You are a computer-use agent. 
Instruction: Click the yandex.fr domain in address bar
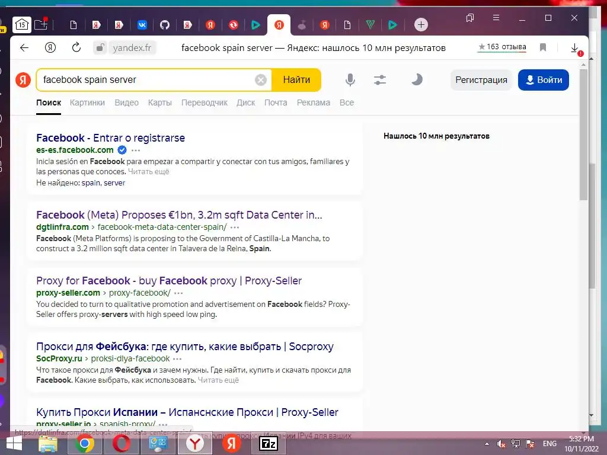(132, 48)
